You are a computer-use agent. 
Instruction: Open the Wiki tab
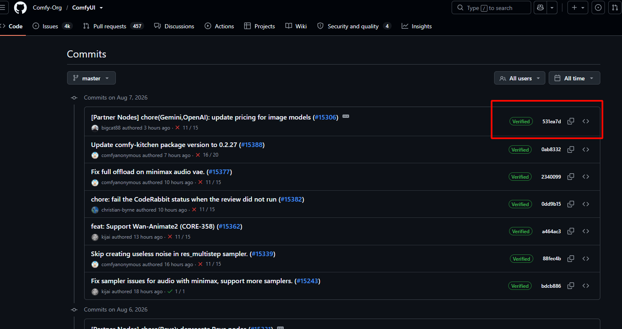pos(296,26)
